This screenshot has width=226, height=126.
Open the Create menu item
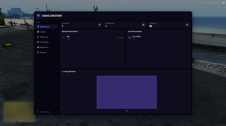point(46,32)
